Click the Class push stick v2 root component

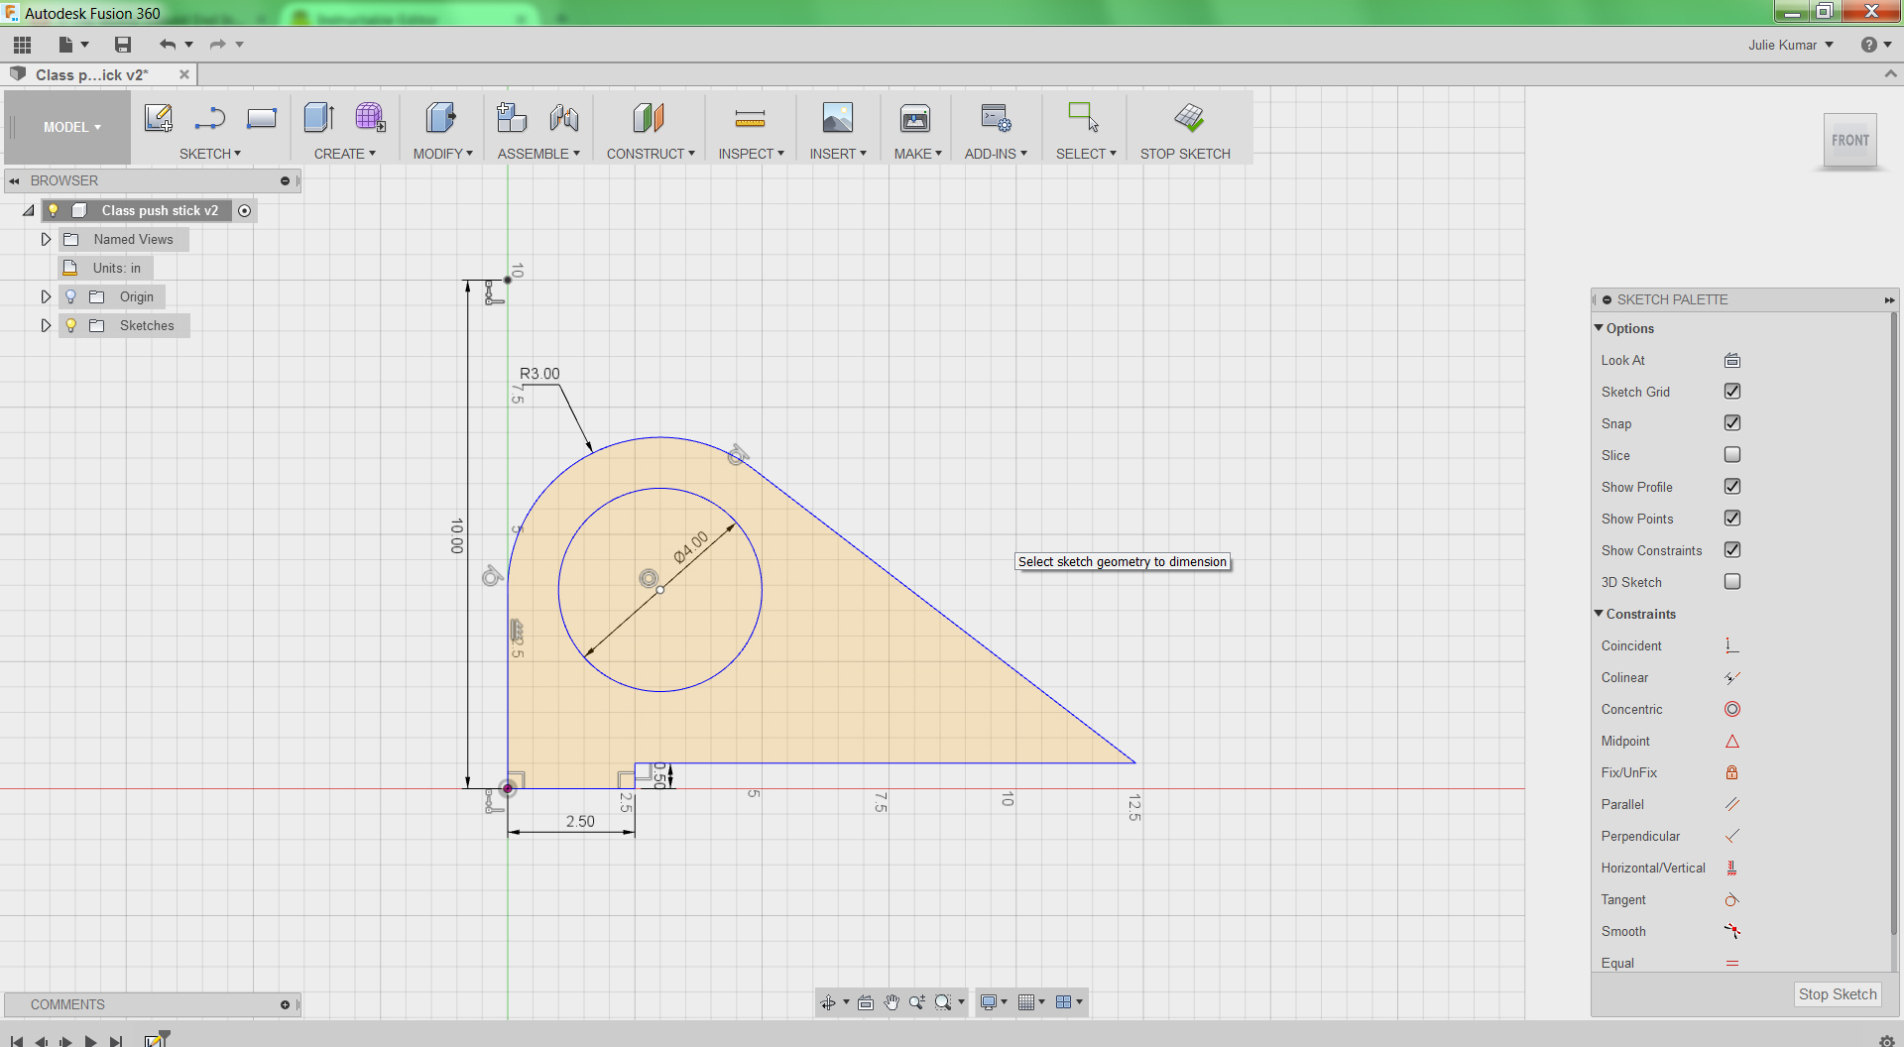click(160, 210)
